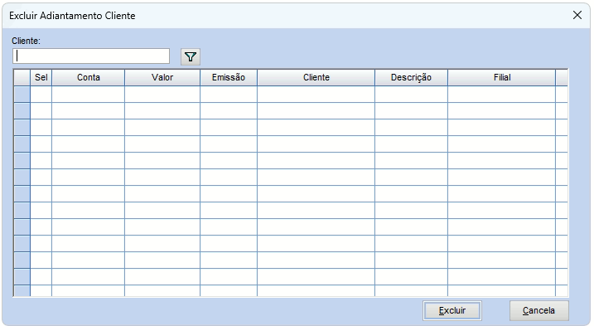Screen dimensions: 594x326
Task: Close the Excluir Adiantamento Cliente dialog
Action: [x=577, y=15]
